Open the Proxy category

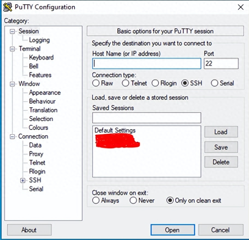[36, 154]
